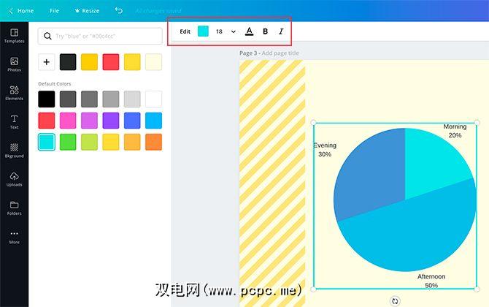
Task: Open the Elements panel in sidebar
Action: click(x=14, y=93)
